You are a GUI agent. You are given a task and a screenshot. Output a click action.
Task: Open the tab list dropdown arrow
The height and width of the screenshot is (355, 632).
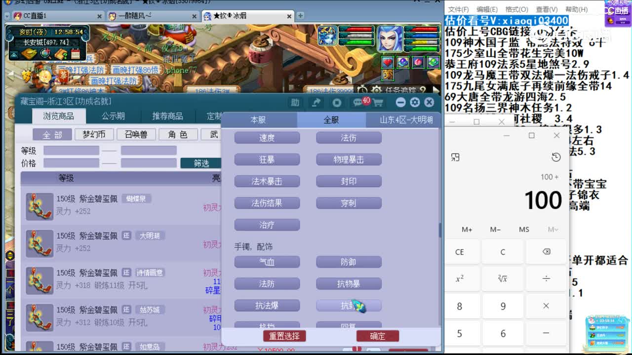point(7,16)
